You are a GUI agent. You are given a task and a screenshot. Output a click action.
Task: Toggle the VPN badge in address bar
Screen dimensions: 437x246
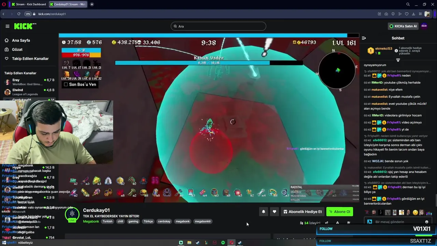tap(28, 14)
